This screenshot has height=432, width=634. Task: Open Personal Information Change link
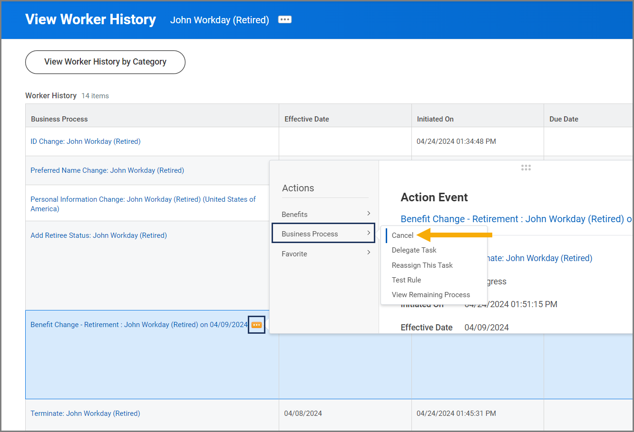[x=143, y=204]
